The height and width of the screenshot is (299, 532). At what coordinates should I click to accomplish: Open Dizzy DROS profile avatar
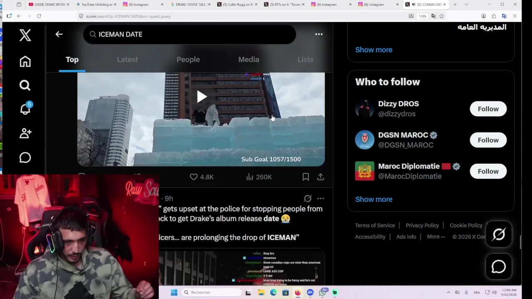click(365, 109)
